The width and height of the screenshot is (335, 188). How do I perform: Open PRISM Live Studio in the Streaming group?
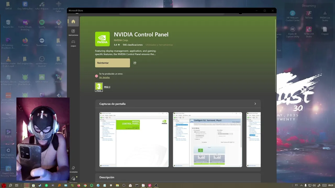[325, 16]
